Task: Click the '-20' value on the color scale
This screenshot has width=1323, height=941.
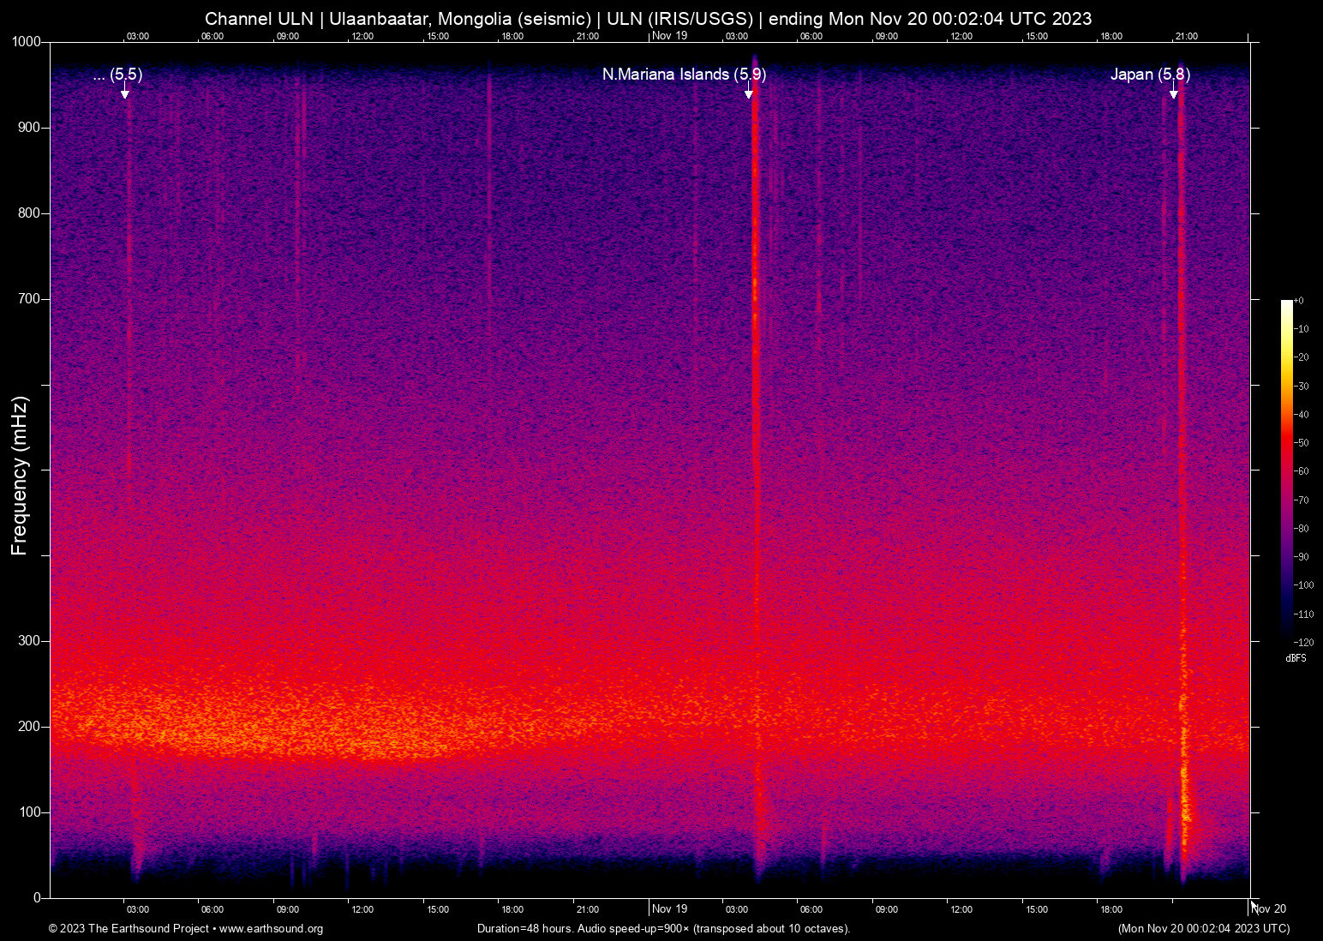Action: (1302, 357)
